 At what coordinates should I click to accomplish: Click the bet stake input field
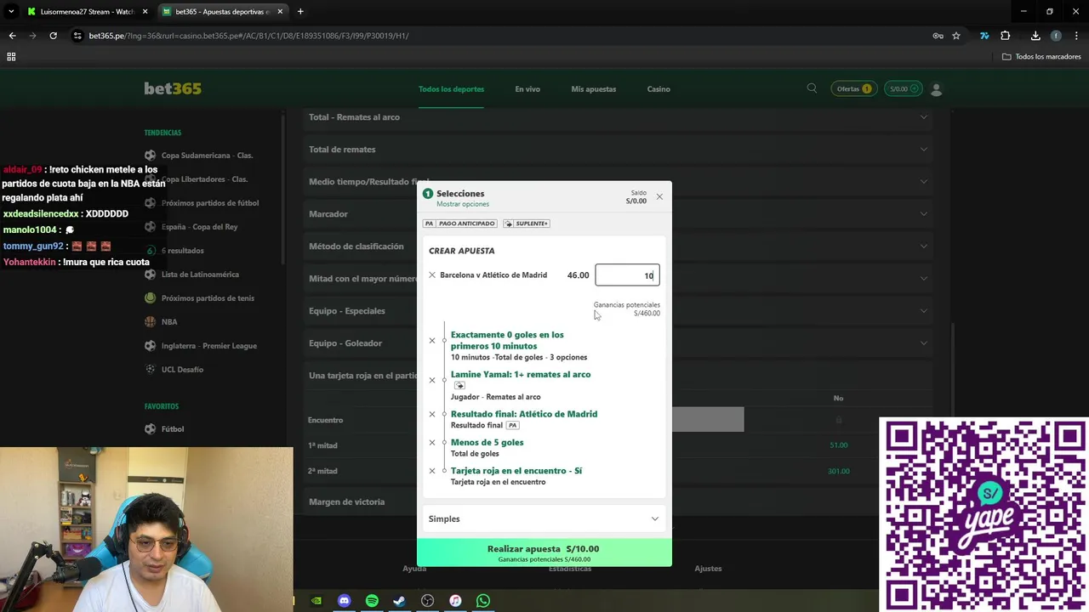[627, 275]
